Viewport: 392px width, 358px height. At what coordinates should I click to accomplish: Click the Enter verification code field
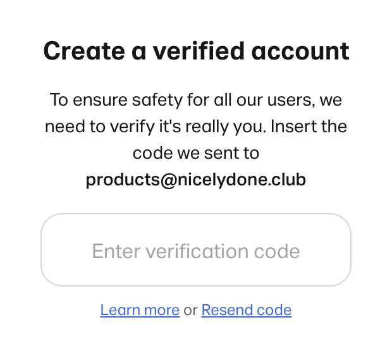tap(196, 250)
